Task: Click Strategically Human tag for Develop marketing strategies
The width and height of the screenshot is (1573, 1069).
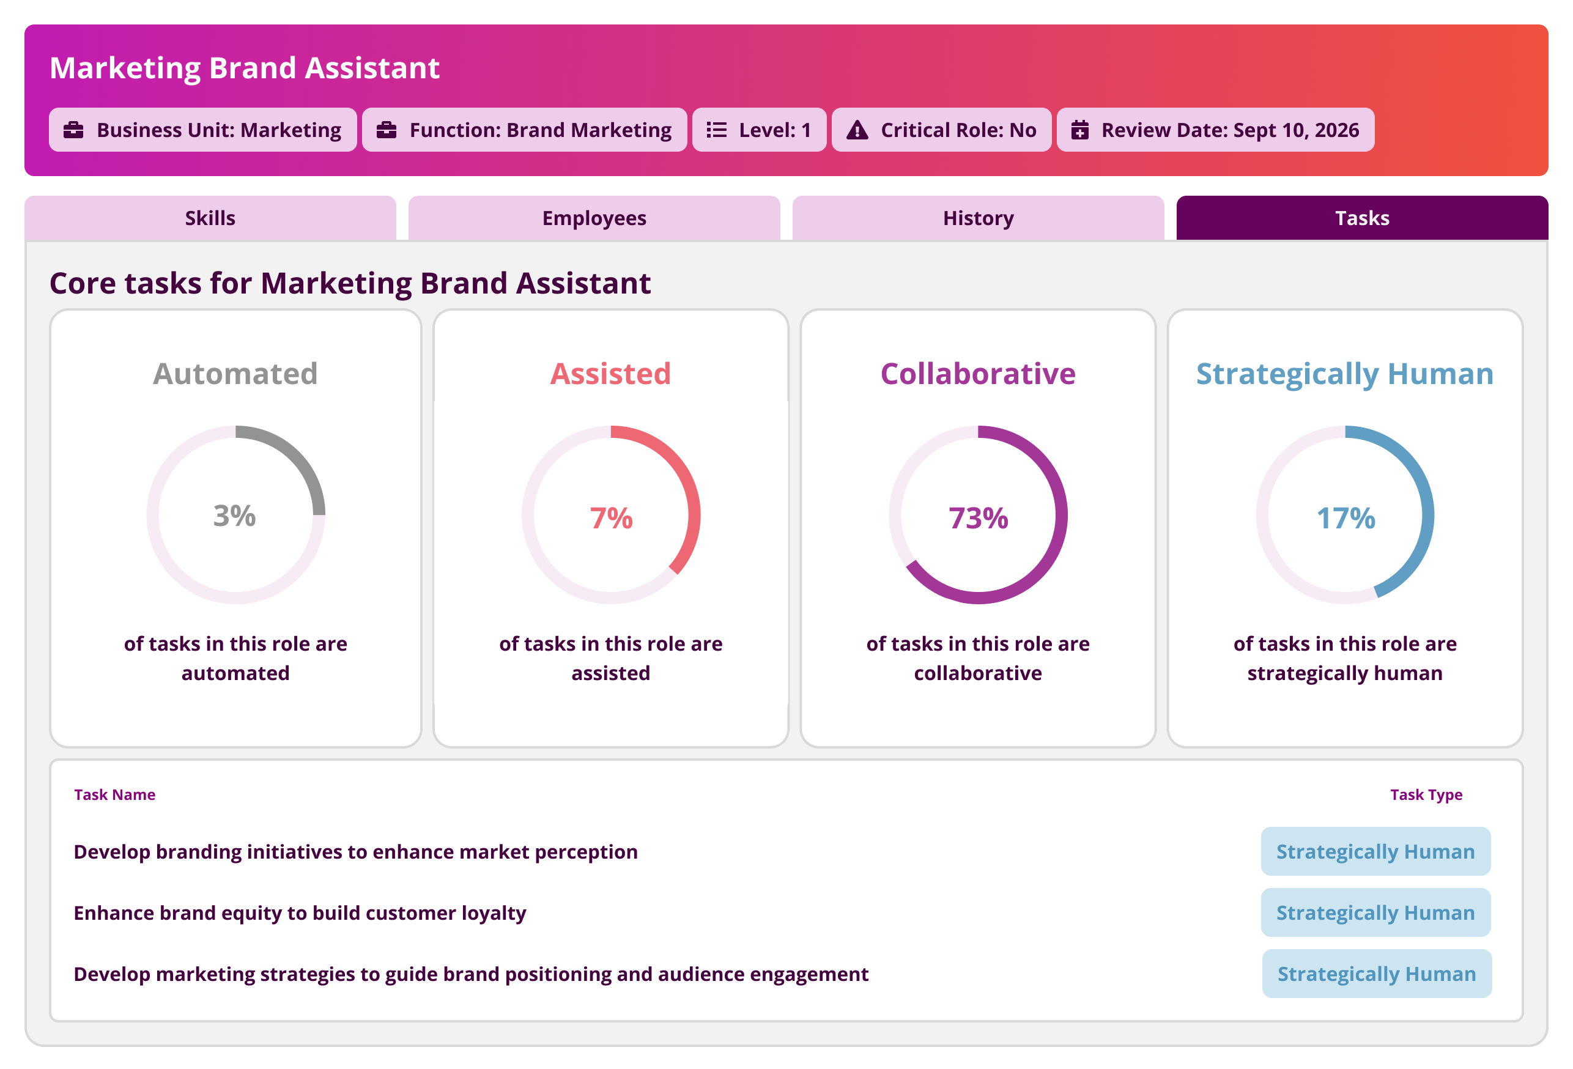Action: coord(1377,974)
